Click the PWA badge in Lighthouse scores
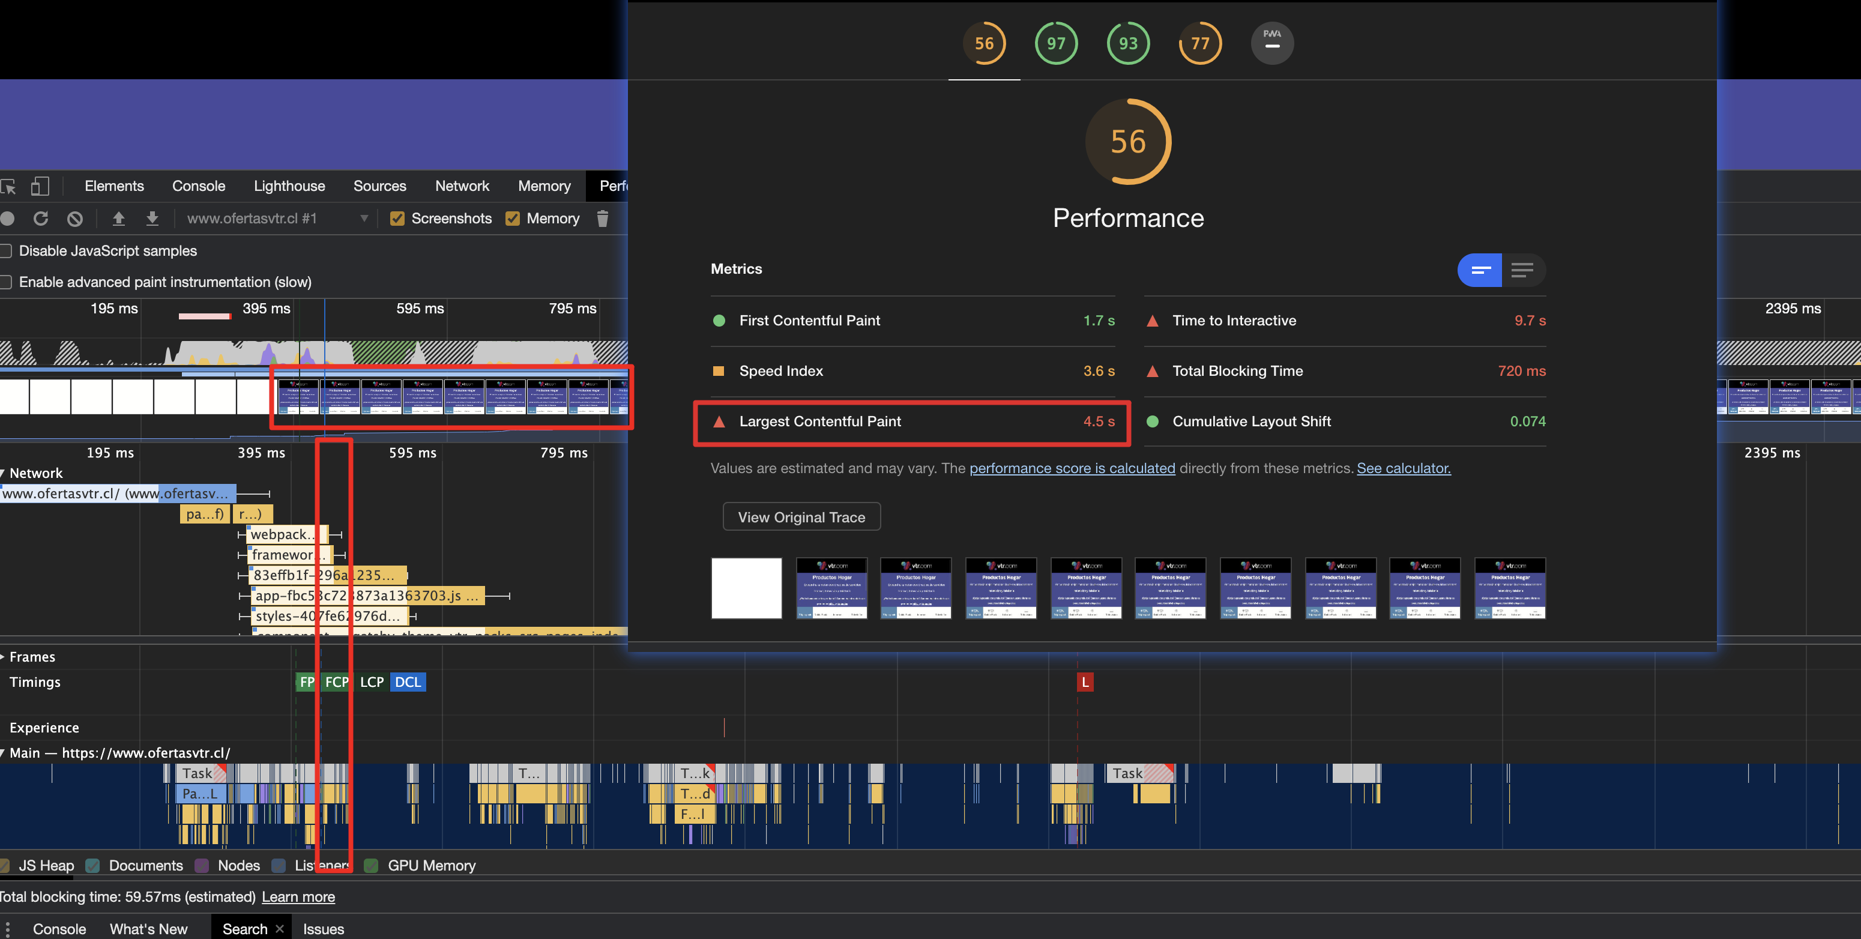This screenshot has height=939, width=1861. click(x=1271, y=43)
